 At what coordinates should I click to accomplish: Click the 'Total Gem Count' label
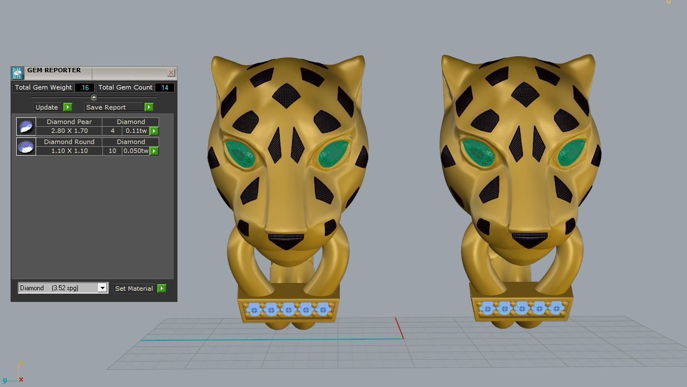[x=126, y=87]
